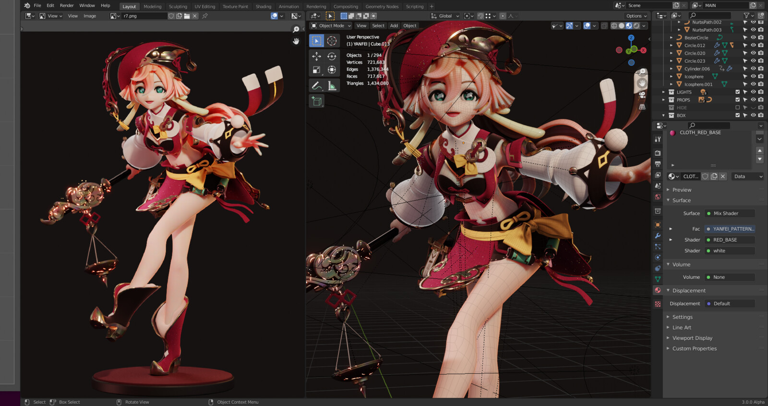Open the Tool properties tab

(658, 139)
